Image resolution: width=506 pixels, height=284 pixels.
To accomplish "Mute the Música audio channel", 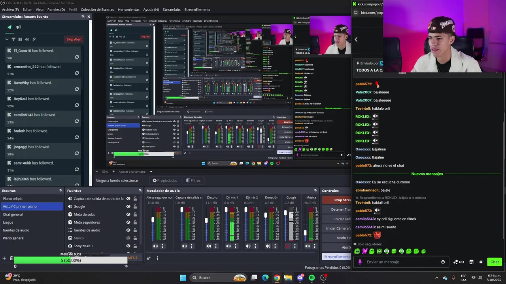I will click(308, 246).
